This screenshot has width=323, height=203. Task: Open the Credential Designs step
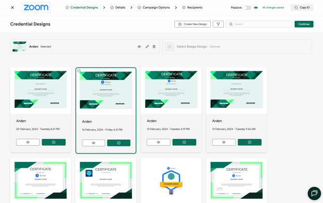(82, 8)
